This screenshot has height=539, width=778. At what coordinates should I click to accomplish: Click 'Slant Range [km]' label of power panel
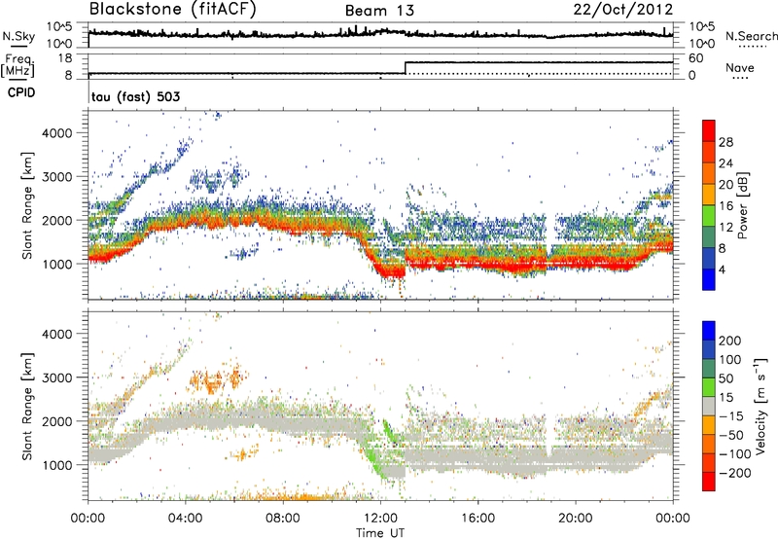click(x=27, y=205)
